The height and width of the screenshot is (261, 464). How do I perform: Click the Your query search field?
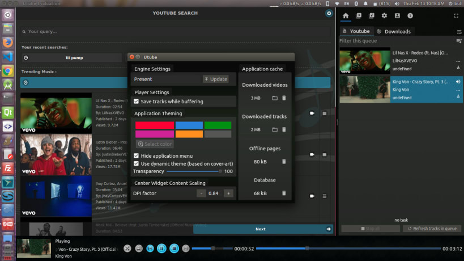[176, 31]
